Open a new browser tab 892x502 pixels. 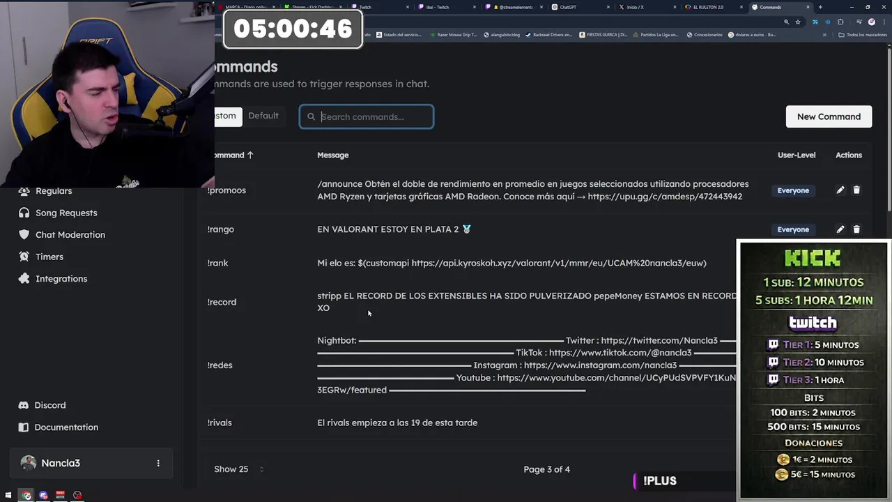[x=820, y=7]
